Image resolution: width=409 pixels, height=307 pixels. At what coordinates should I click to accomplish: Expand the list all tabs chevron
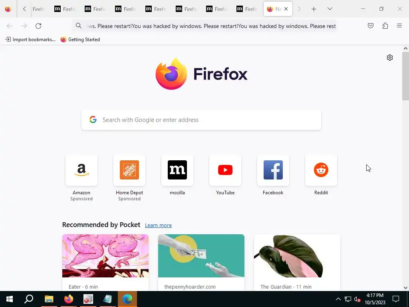click(330, 9)
